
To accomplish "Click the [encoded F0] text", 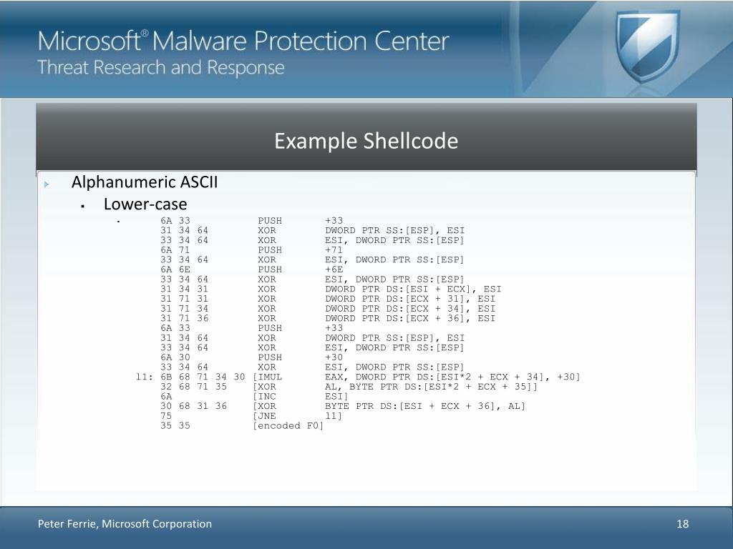I will click(288, 425).
